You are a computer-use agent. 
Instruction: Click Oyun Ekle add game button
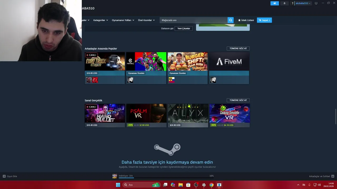click(10, 176)
